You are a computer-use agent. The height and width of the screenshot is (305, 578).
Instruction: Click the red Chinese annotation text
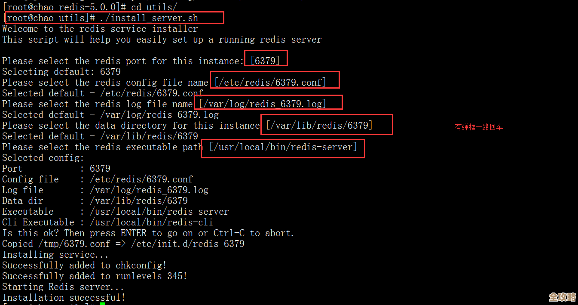(479, 127)
